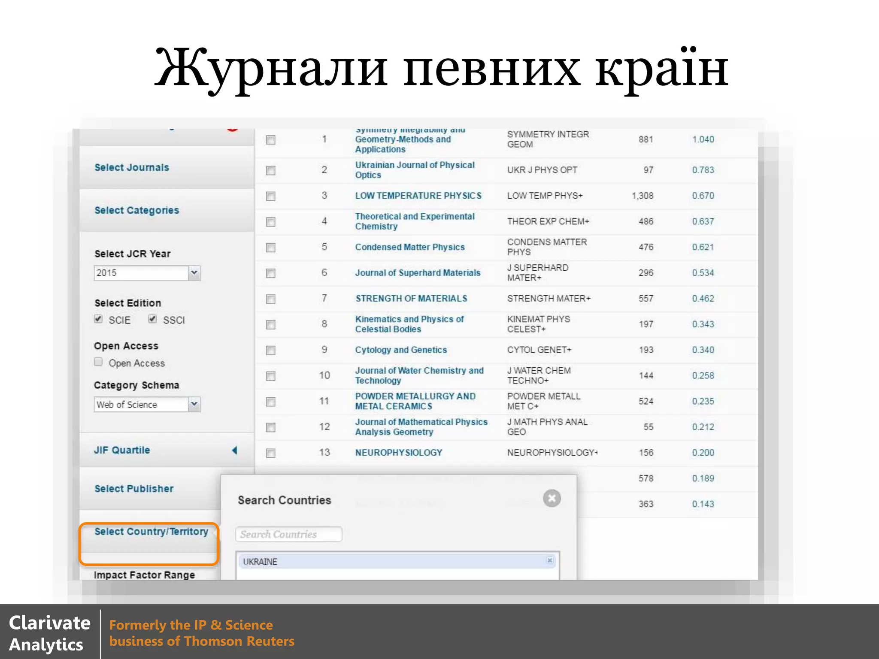Click impact factor value 0.200

(x=703, y=453)
